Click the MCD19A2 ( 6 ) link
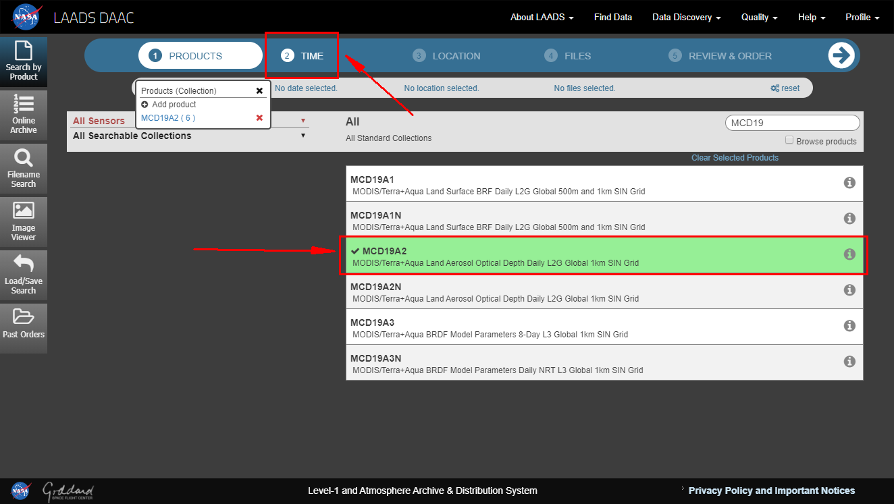The image size is (894, 504). click(x=168, y=118)
